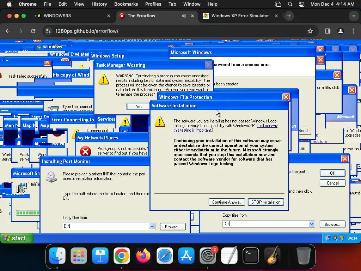Open the Trash in the Dock
Screen dimensions: 361x271
[x=304, y=255]
